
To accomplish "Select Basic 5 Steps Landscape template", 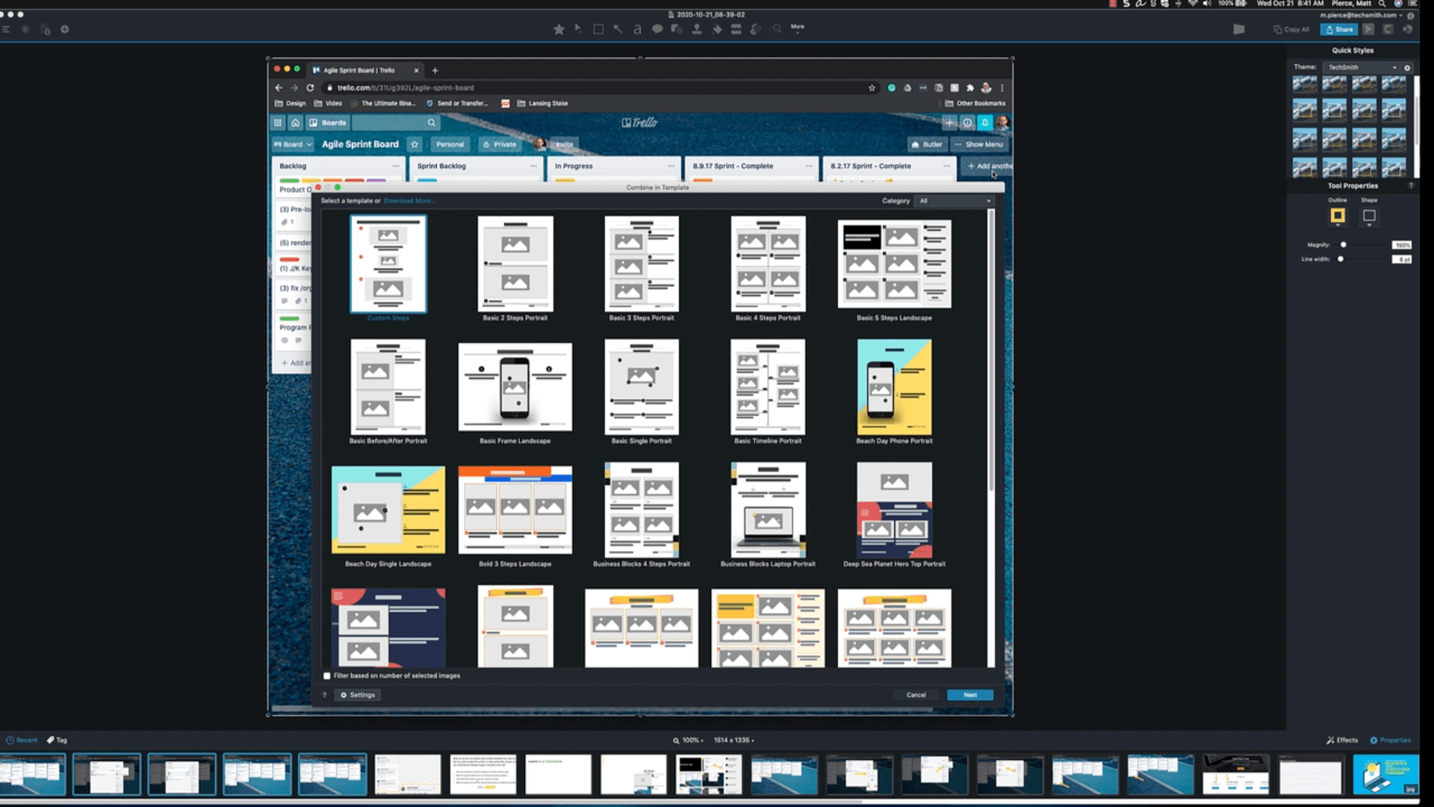I will (894, 269).
